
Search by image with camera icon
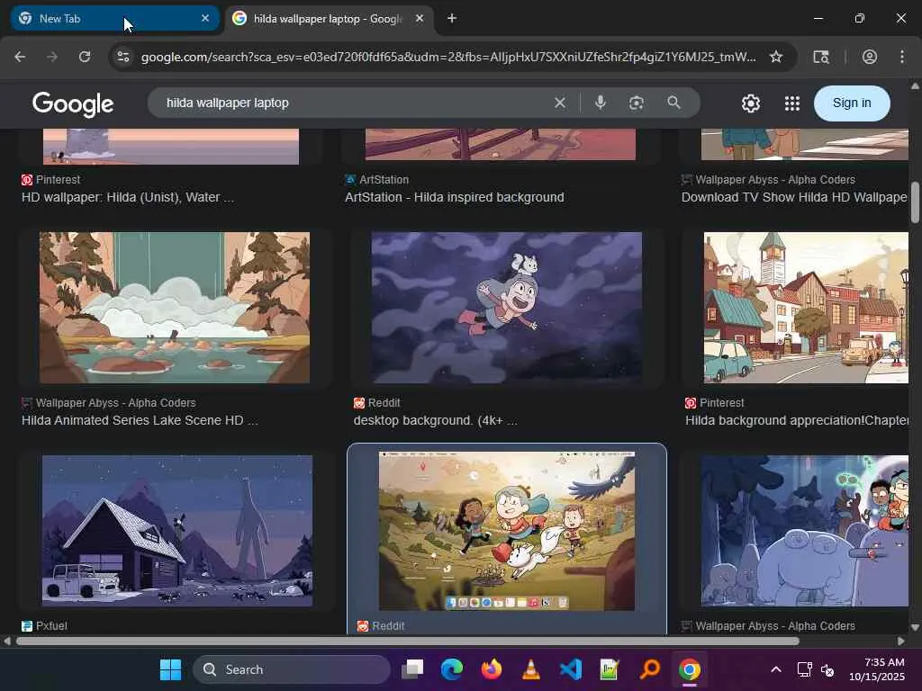pyautogui.click(x=637, y=103)
